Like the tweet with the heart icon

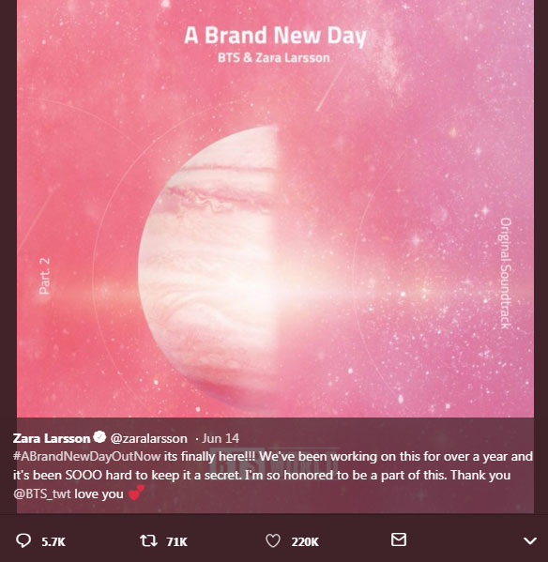pos(273,540)
